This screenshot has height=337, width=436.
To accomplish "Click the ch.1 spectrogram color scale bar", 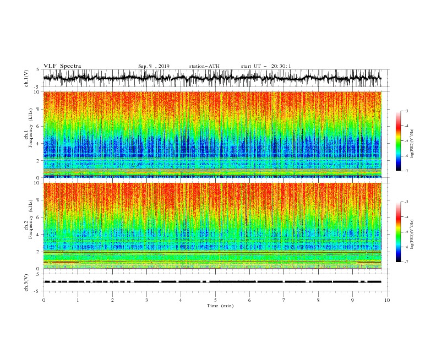I will [x=399, y=141].
